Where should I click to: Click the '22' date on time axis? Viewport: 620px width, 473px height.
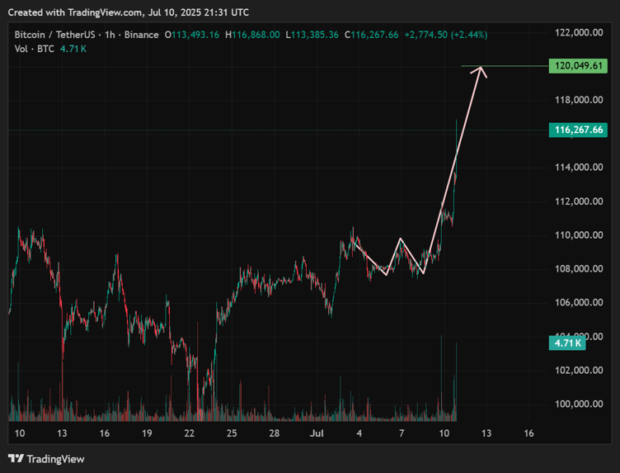190,433
